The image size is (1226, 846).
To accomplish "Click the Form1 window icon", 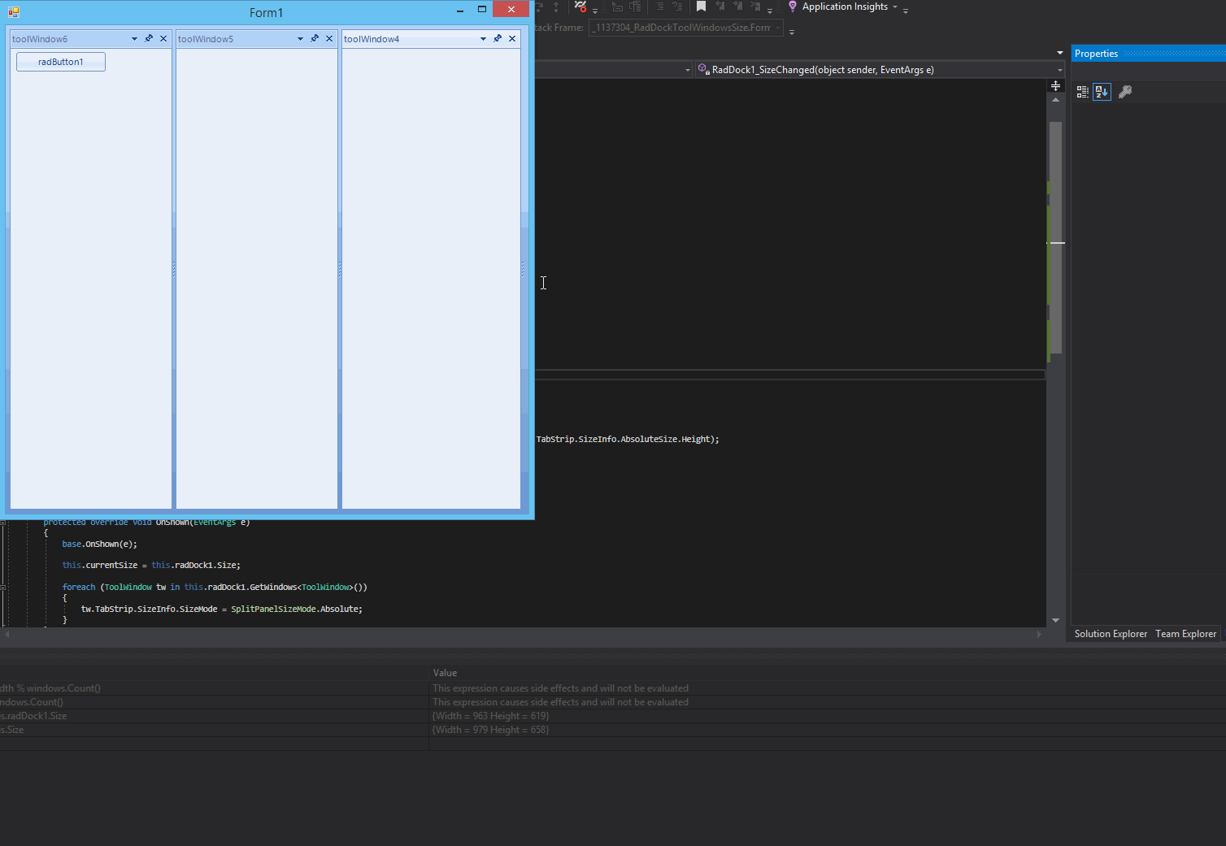I will click(14, 12).
